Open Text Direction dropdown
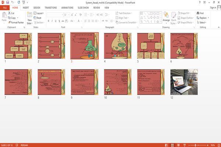221x147 pixels. point(124,13)
